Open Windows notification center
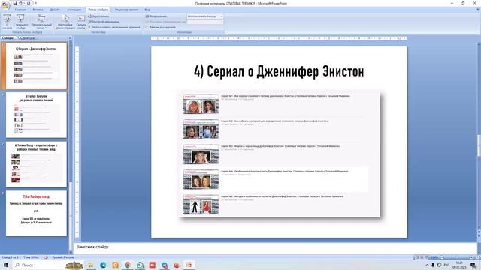 tap(473, 265)
